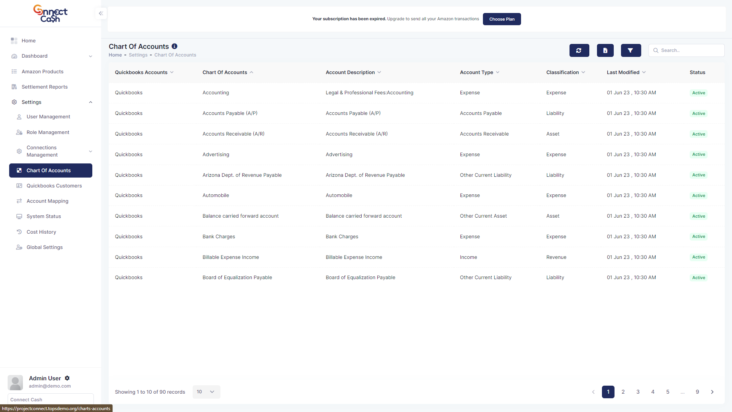Expand Connections Management submenu
This screenshot has width=732, height=412.
[x=90, y=151]
